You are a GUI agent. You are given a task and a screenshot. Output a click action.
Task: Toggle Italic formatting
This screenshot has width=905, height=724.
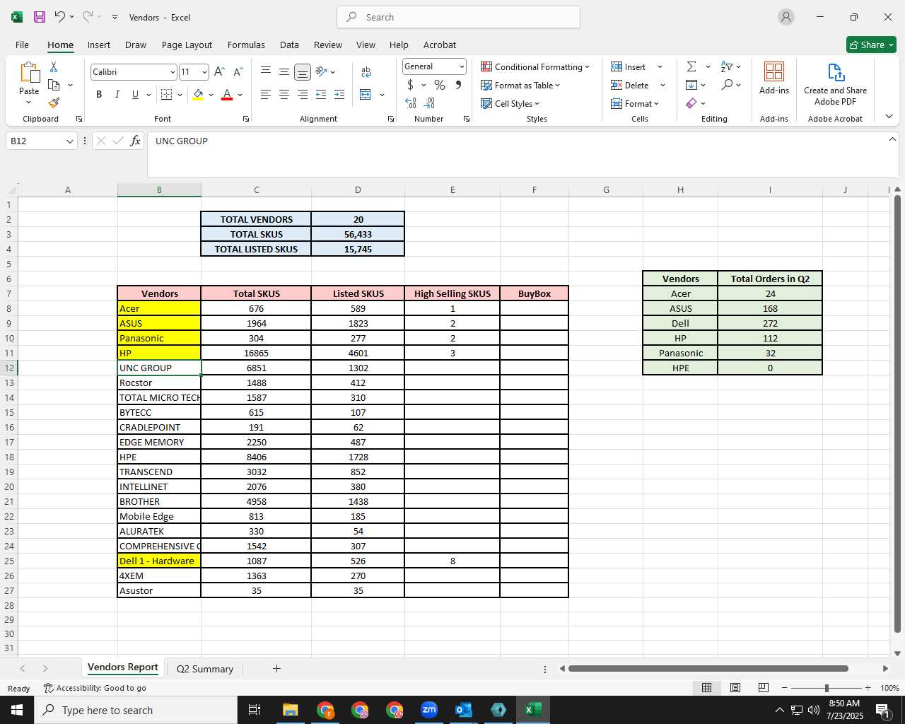pyautogui.click(x=117, y=95)
